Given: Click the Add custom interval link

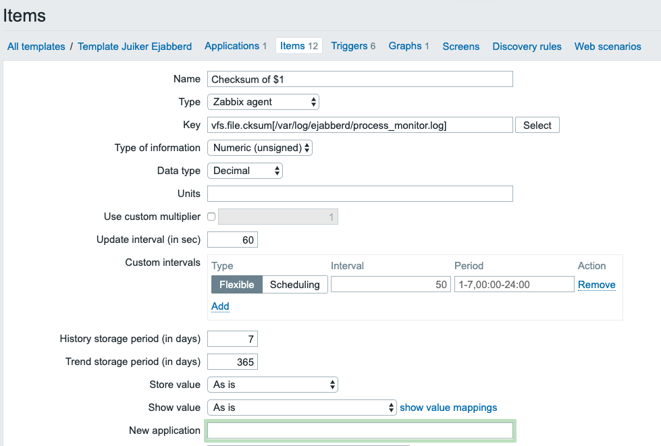Looking at the screenshot, I should coord(220,306).
